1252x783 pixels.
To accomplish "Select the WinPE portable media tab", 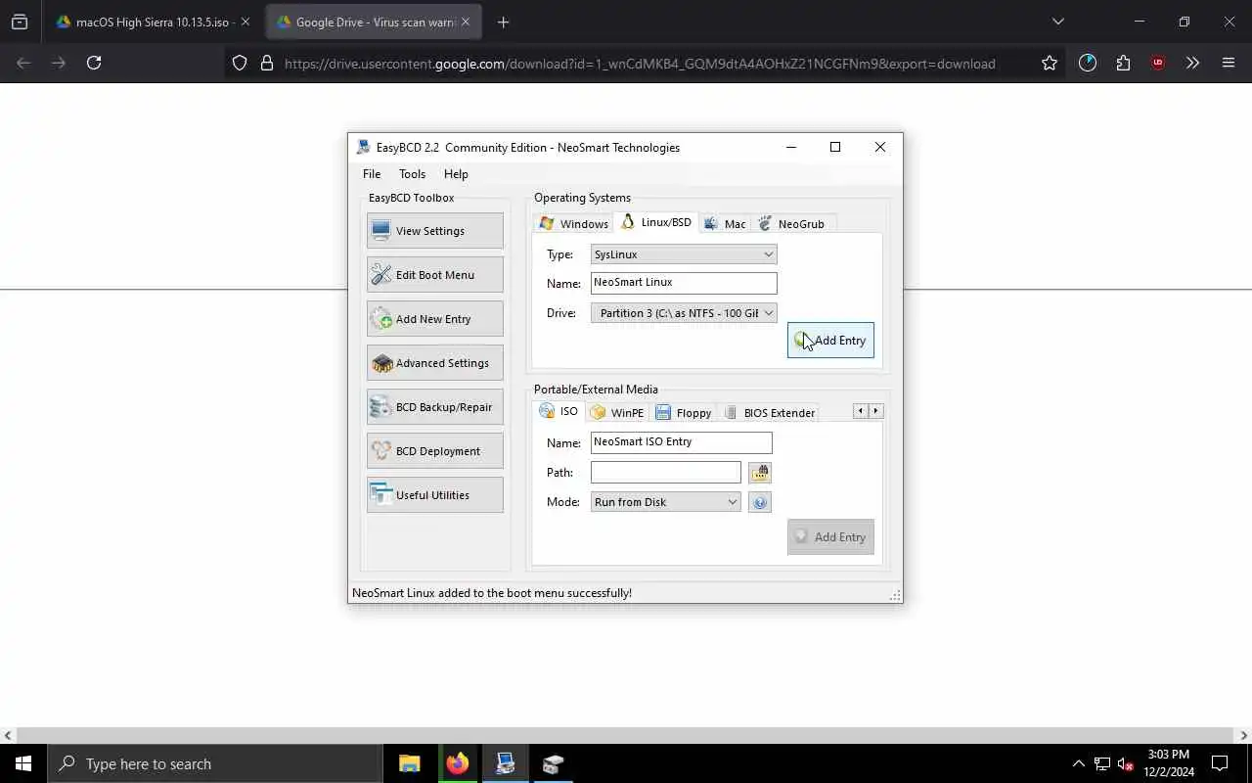I will click(x=617, y=413).
